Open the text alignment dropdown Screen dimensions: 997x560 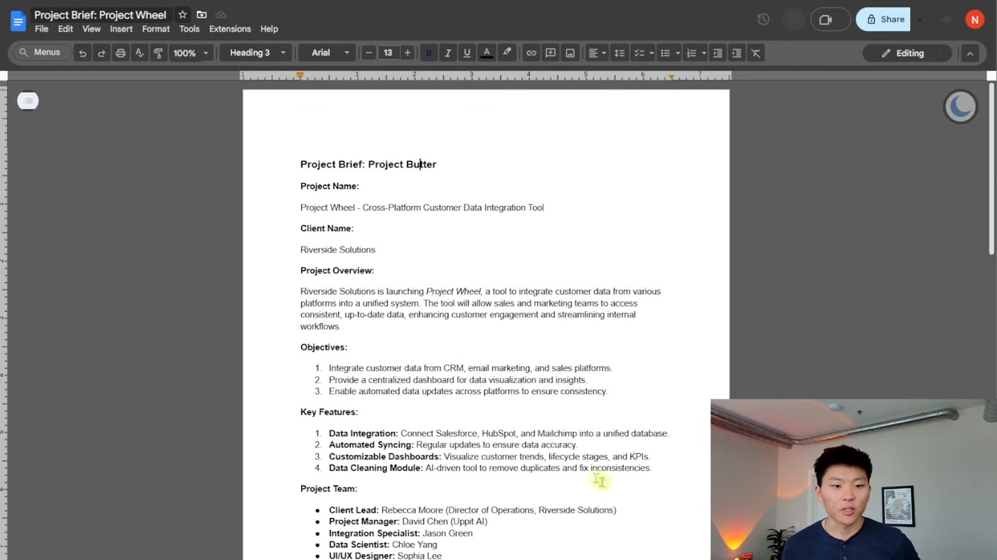tap(597, 53)
